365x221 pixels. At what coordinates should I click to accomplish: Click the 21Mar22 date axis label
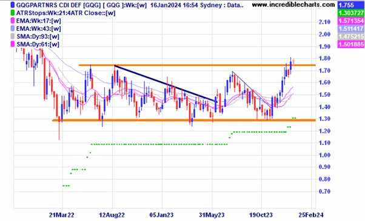62,215
